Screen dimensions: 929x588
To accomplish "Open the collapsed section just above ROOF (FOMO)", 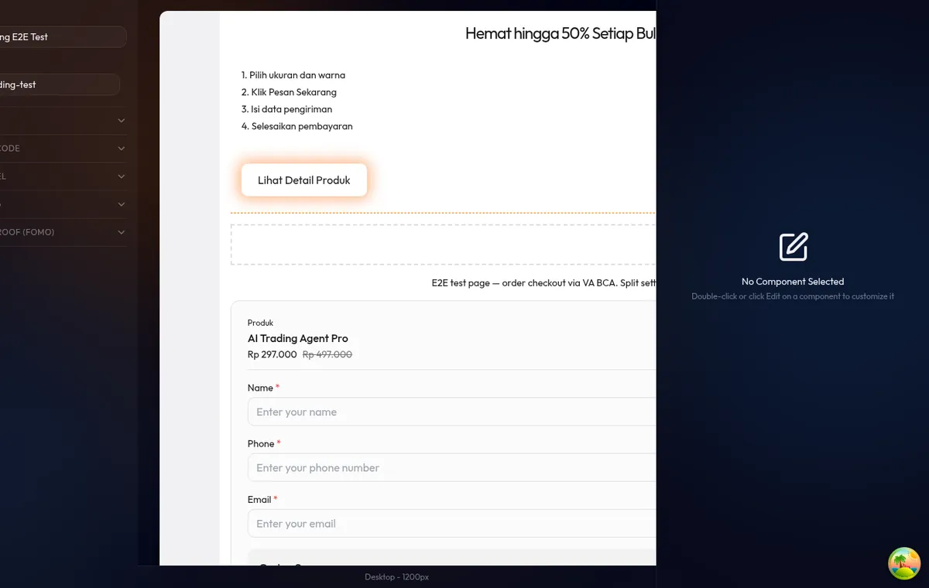I will pos(122,204).
